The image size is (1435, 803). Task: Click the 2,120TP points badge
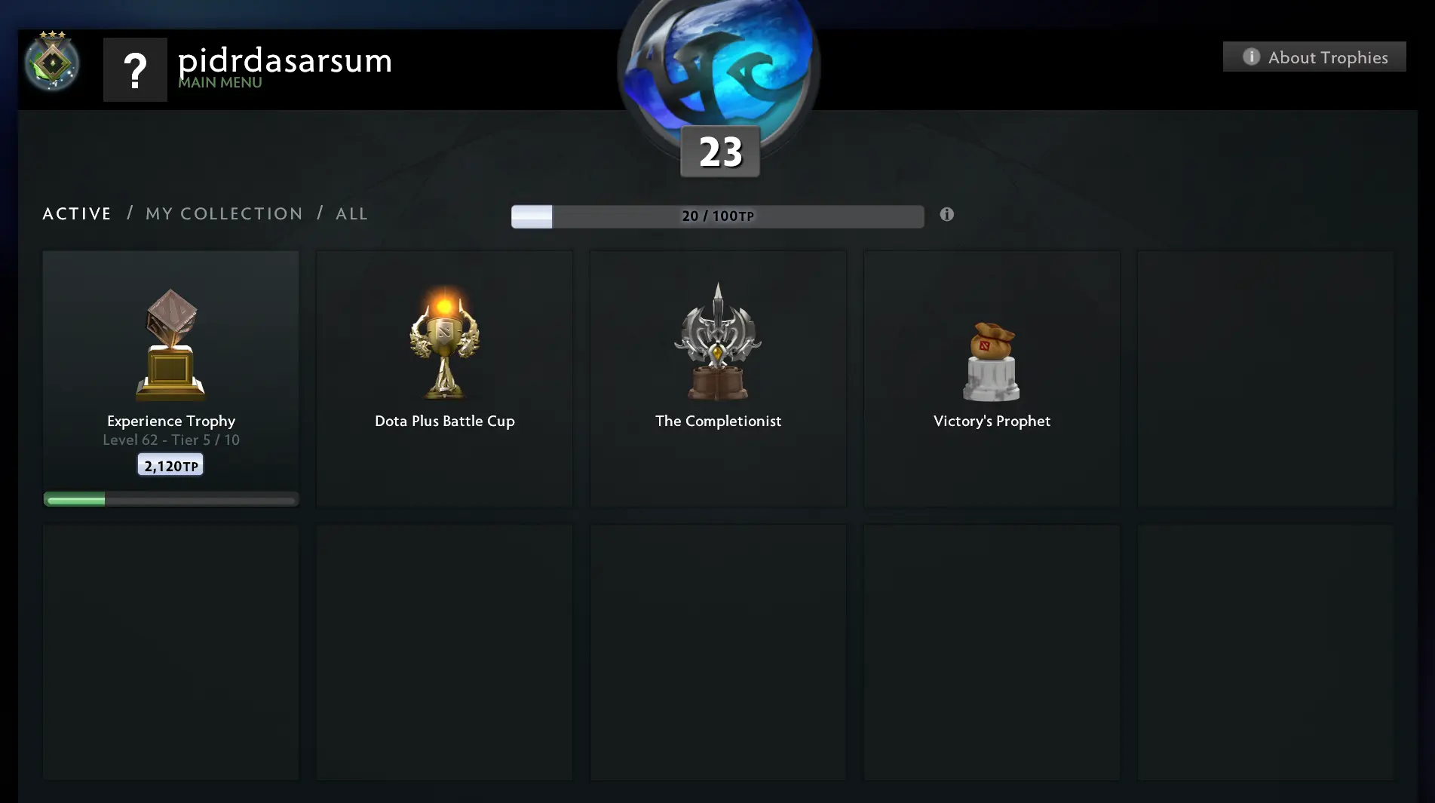(170, 465)
